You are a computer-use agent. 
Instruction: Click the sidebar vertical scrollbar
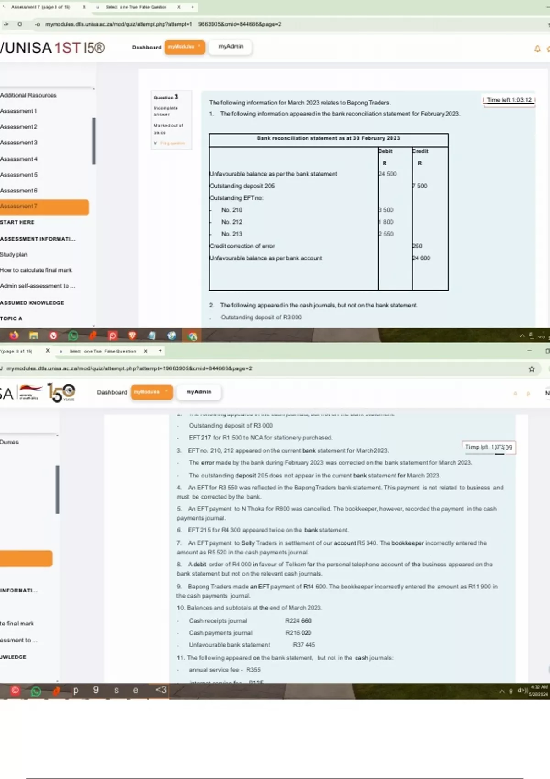click(94, 141)
